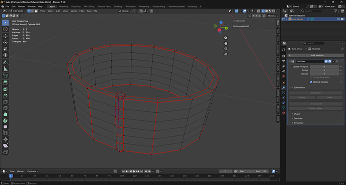The height and width of the screenshot is (185, 346).
Task: Toggle camera view in viewport
Action: (x=226, y=49)
